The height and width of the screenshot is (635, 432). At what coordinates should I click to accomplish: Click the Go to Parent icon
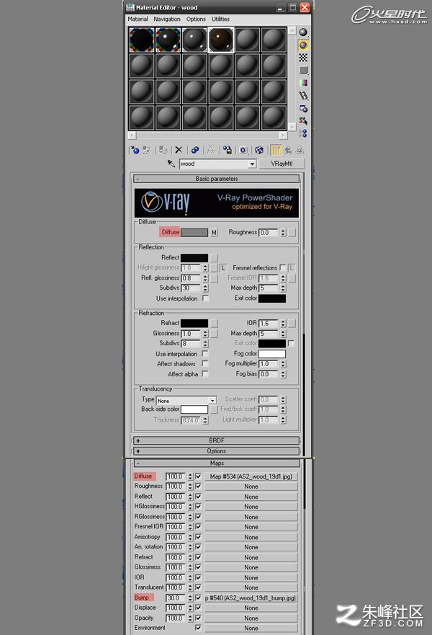click(x=288, y=150)
